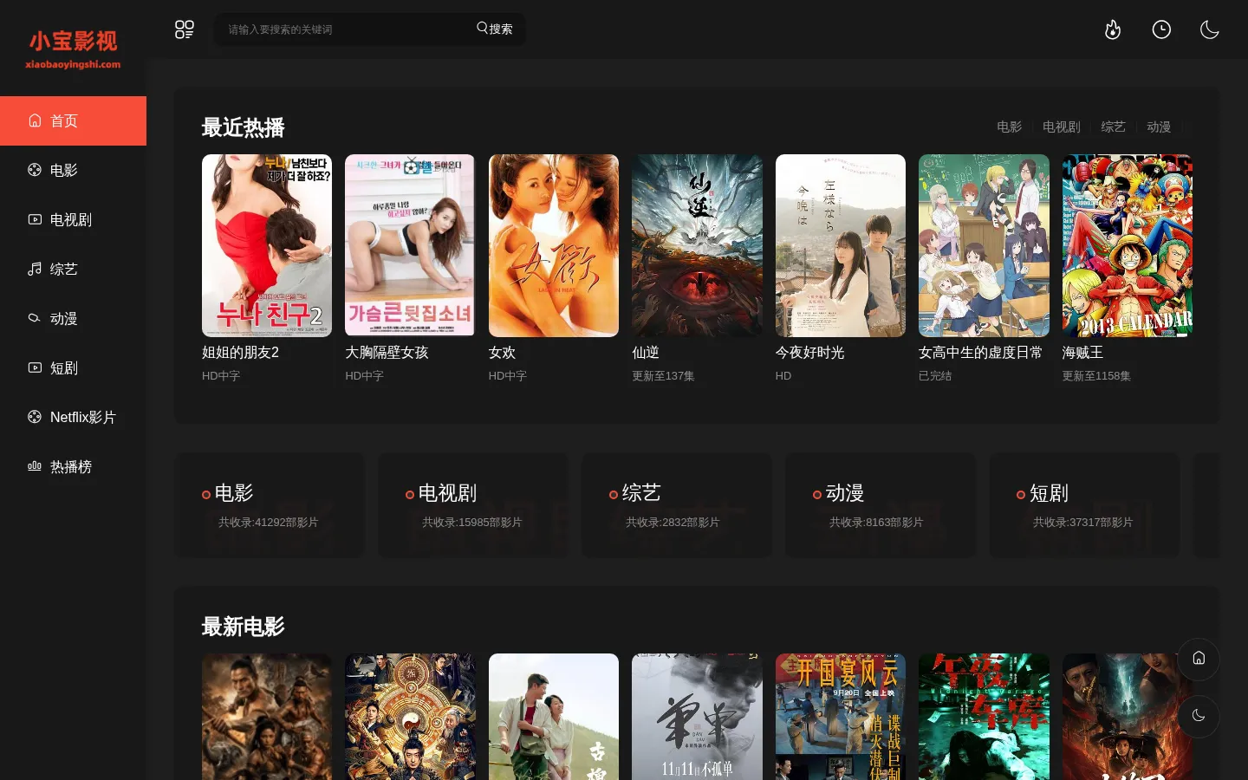Click the music note icon next to 综艺
The width and height of the screenshot is (1248, 780).
35,269
